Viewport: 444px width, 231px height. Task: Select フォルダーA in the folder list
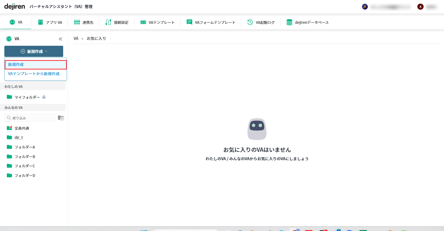click(x=25, y=147)
